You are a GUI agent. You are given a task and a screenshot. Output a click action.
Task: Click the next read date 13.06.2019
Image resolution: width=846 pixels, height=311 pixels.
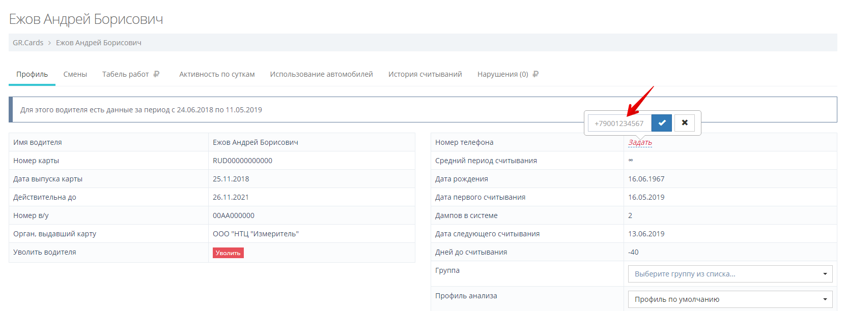[646, 234]
